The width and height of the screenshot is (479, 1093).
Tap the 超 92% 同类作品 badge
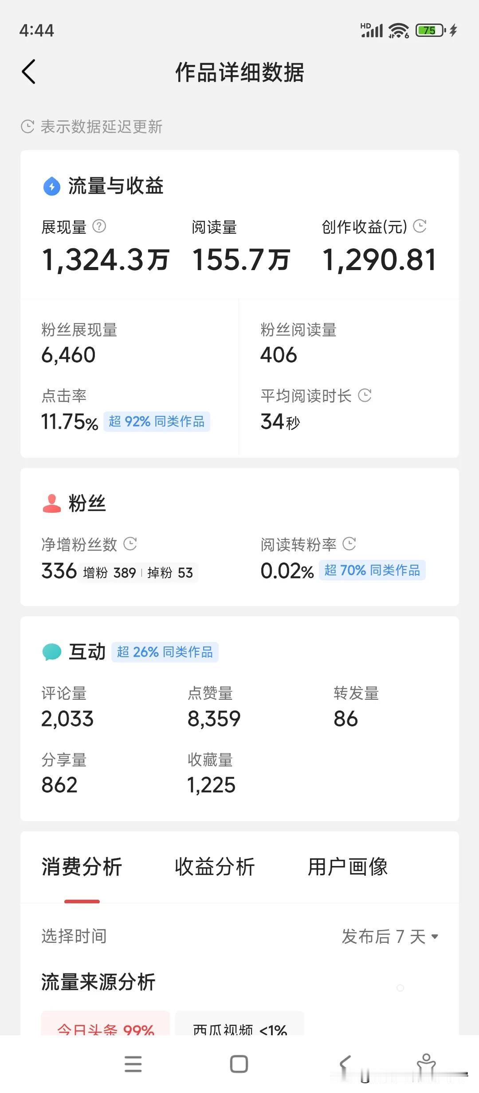(x=157, y=421)
